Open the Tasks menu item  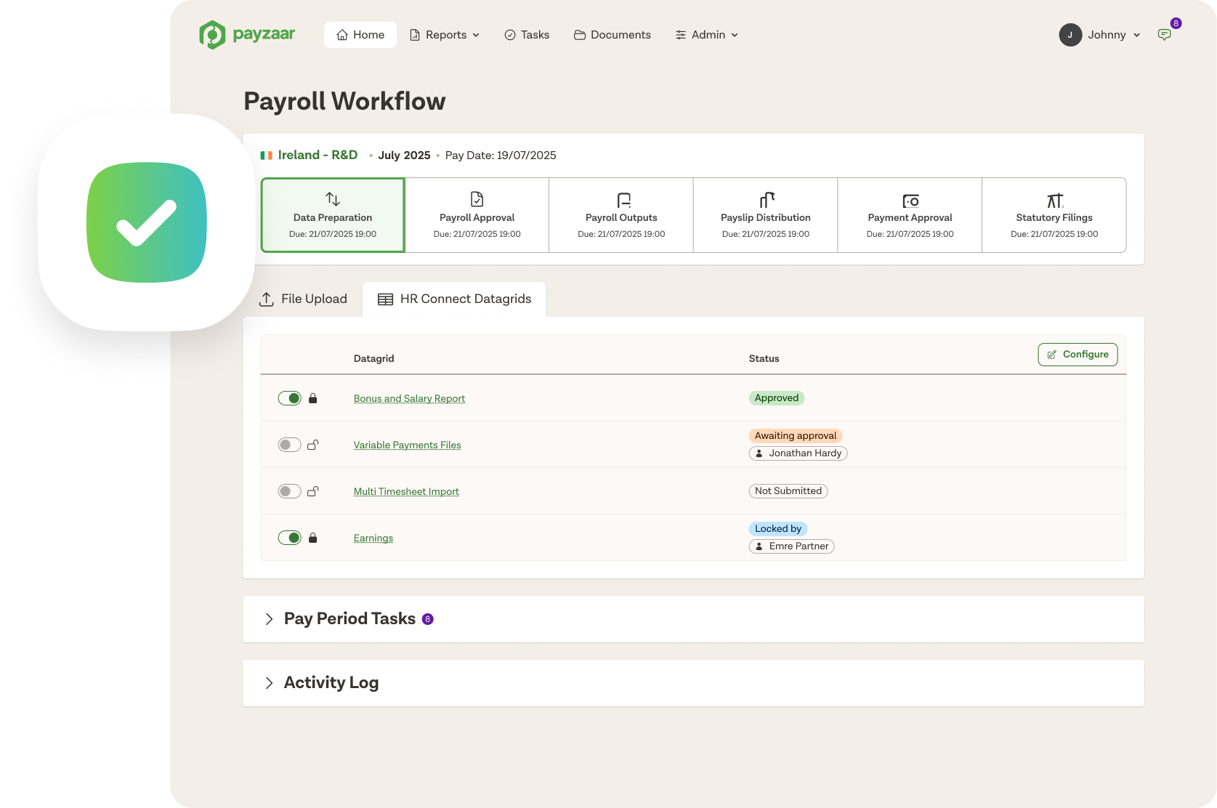pyautogui.click(x=527, y=35)
